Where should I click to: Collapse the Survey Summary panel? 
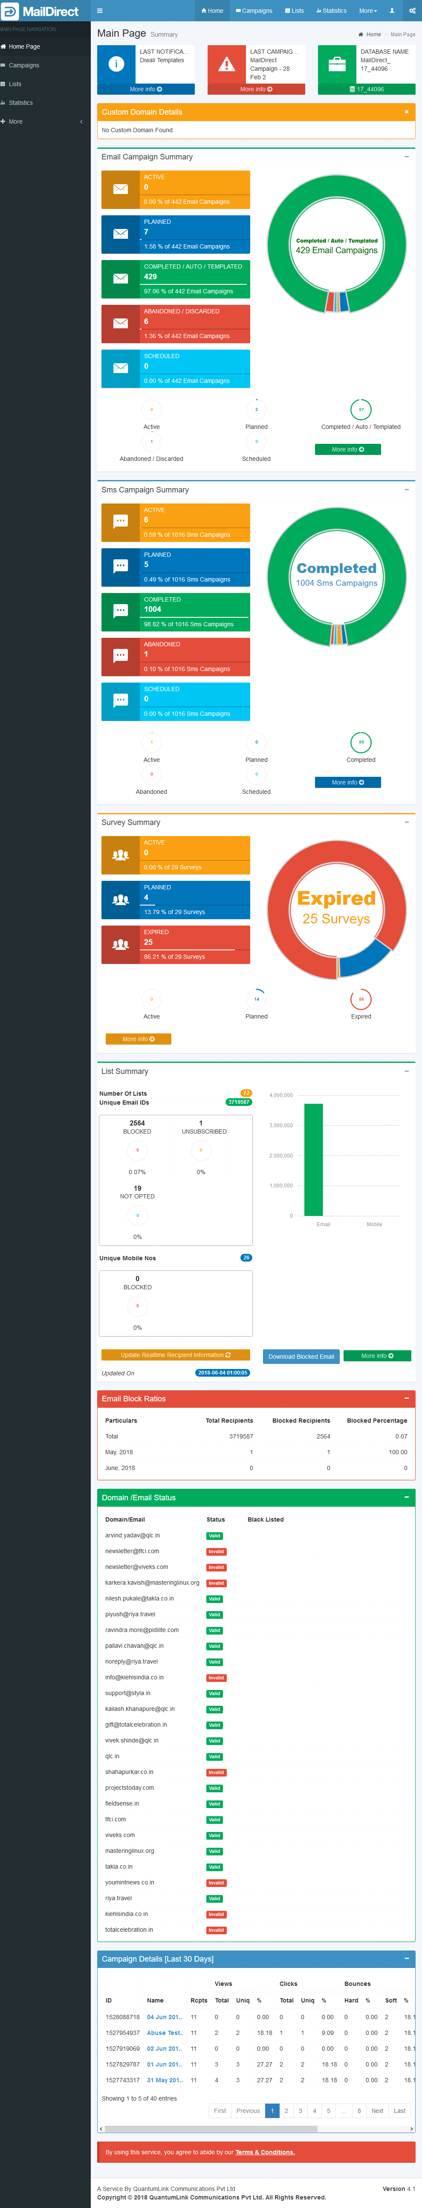point(406,822)
